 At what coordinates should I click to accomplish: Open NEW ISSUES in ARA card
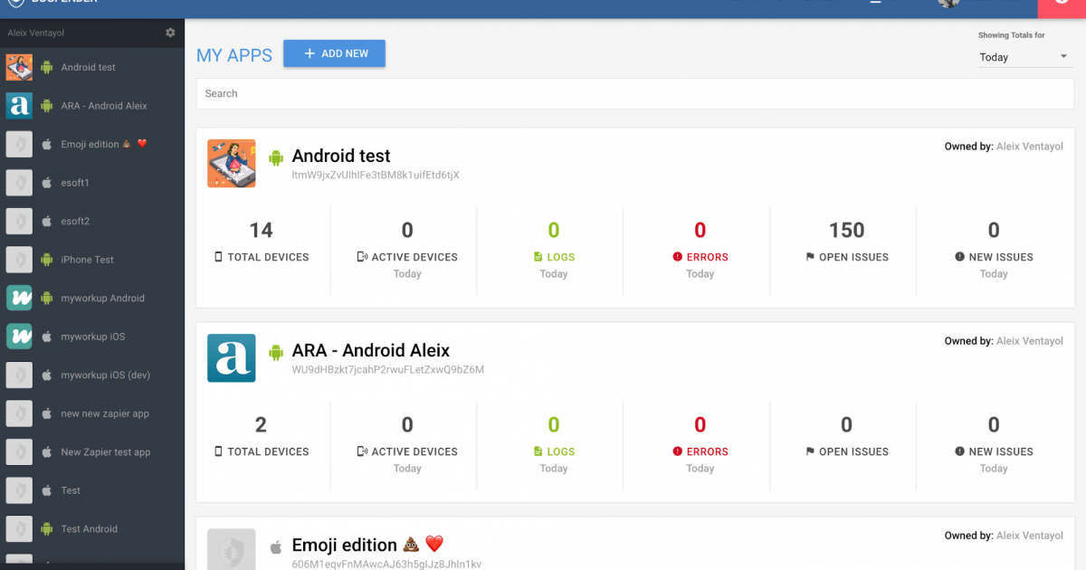[x=994, y=444]
